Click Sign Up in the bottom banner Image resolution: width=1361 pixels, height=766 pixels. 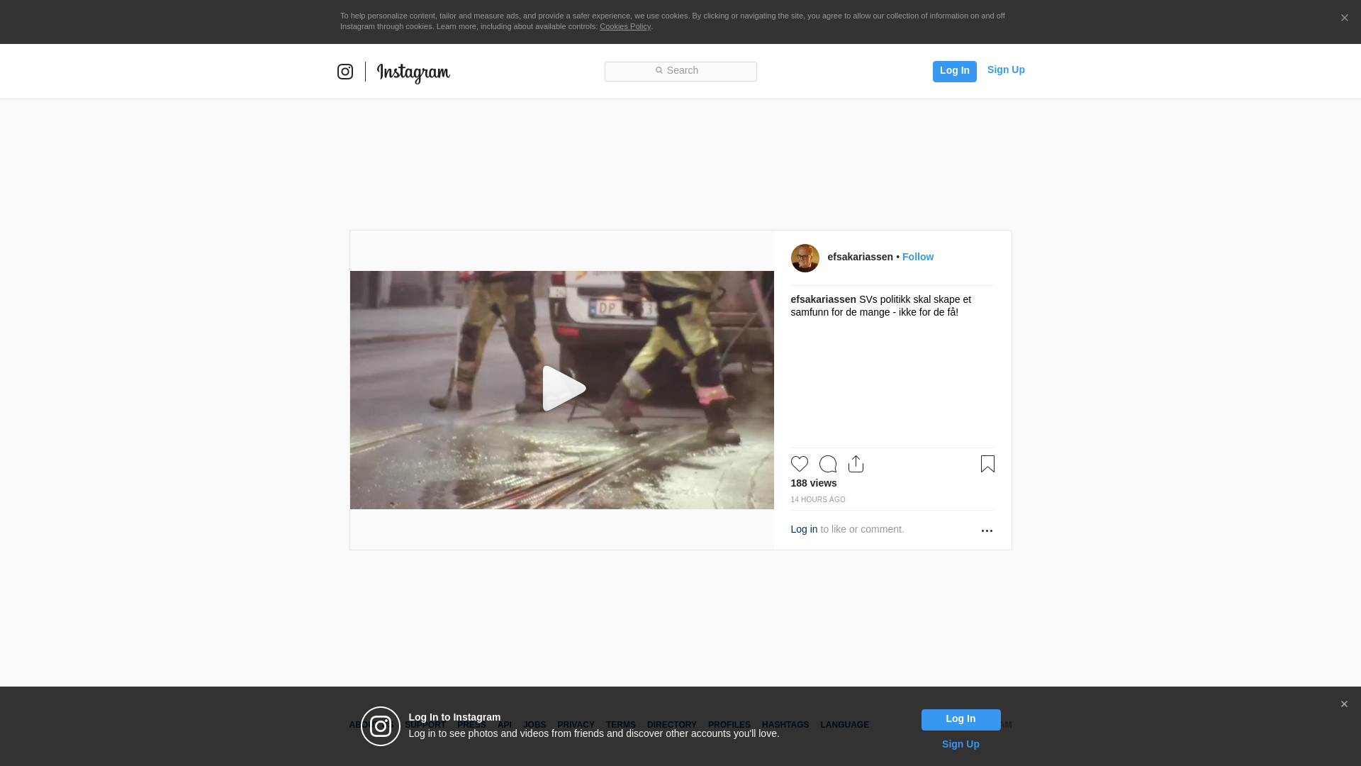(x=960, y=744)
